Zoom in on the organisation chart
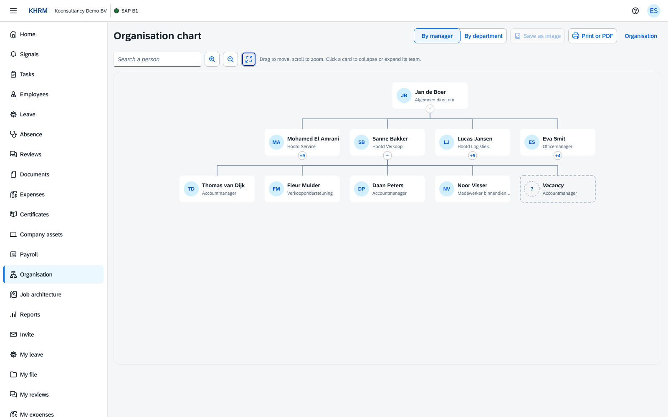The height and width of the screenshot is (417, 668). coord(212,59)
